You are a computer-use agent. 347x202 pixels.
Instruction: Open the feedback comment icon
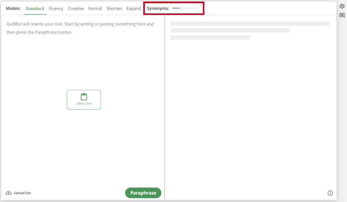(x=342, y=15)
